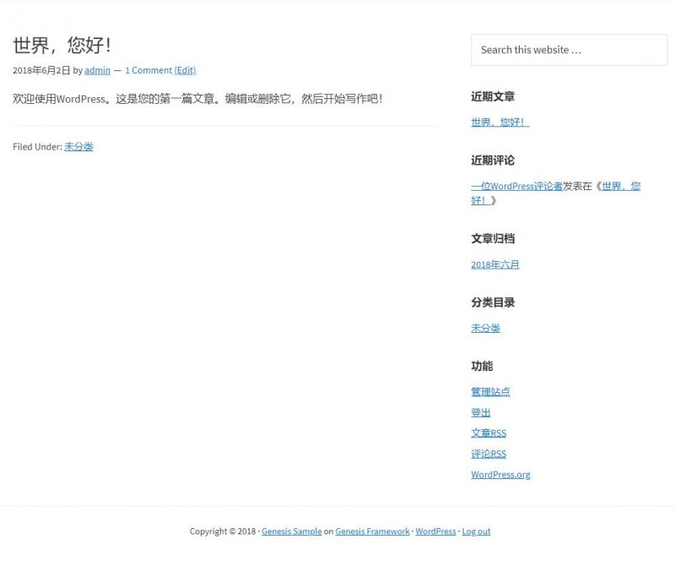The image size is (675, 561).
Task: Open the 评论RSS feed link
Action: click(489, 454)
